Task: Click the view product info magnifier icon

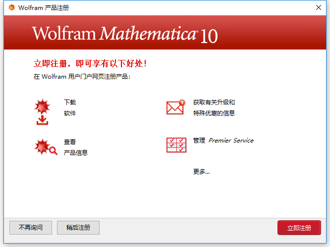Action: [x=46, y=147]
